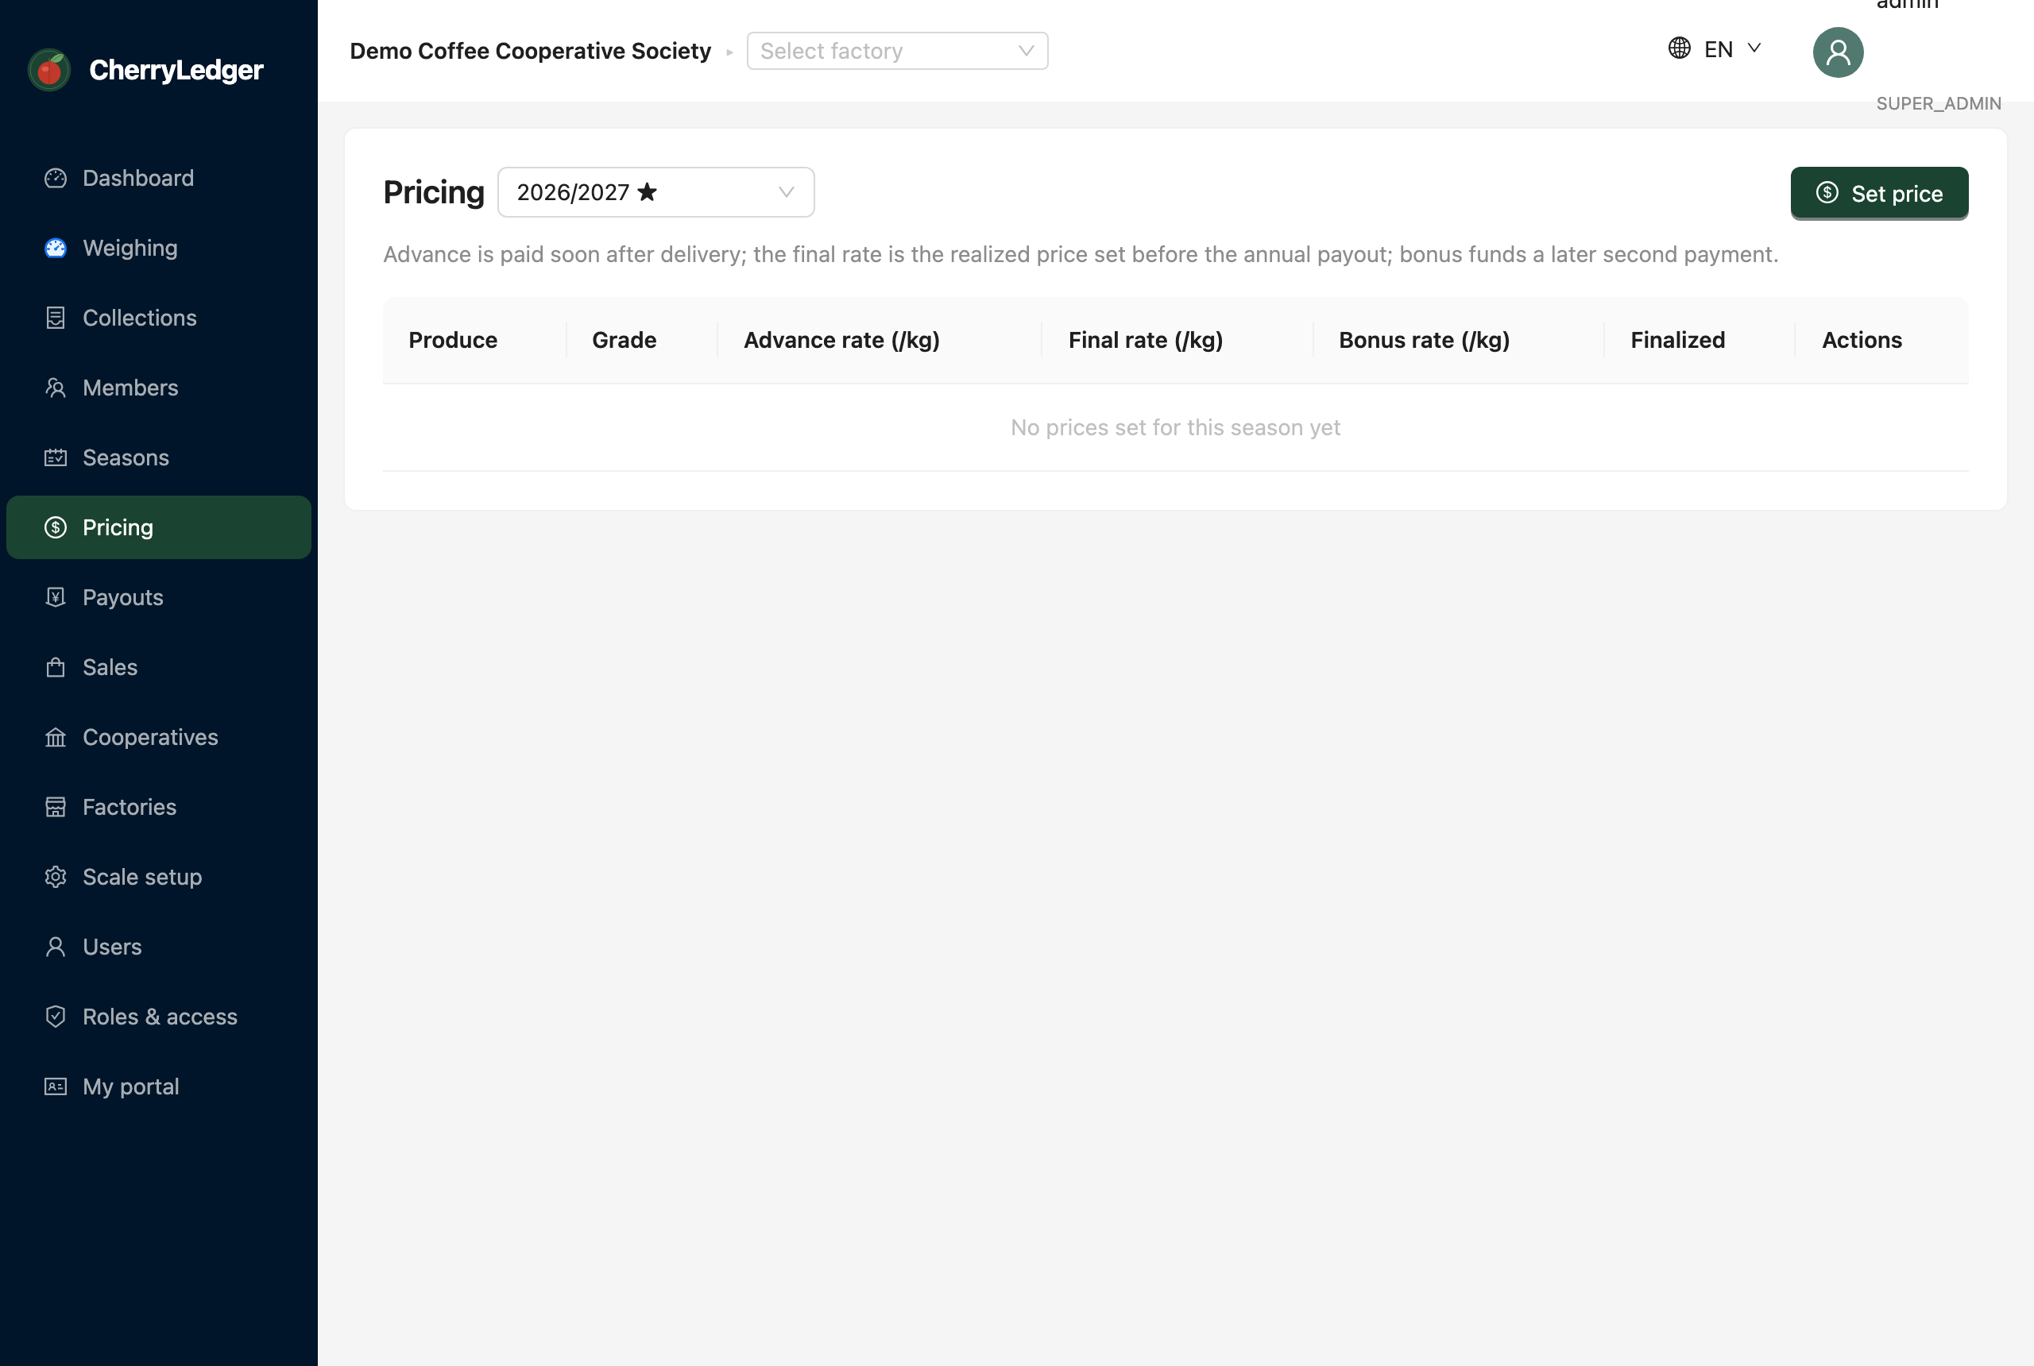The image size is (2034, 1366).
Task: Click the Roles & access shield icon
Action: coord(56,1017)
